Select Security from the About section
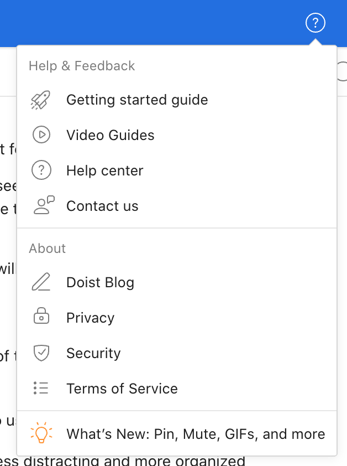The width and height of the screenshot is (347, 466). [93, 353]
